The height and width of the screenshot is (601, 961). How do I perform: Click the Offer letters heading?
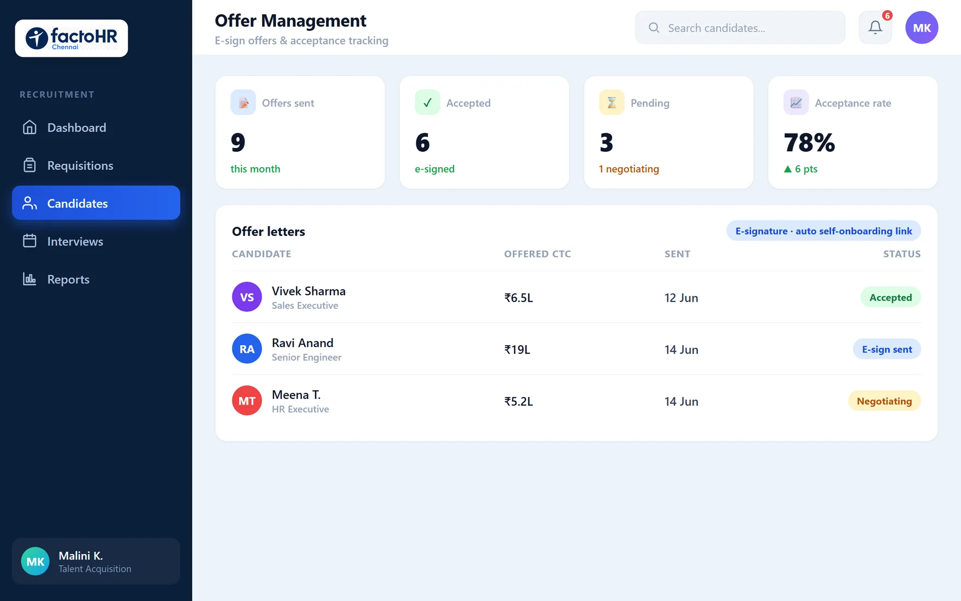pyautogui.click(x=268, y=231)
